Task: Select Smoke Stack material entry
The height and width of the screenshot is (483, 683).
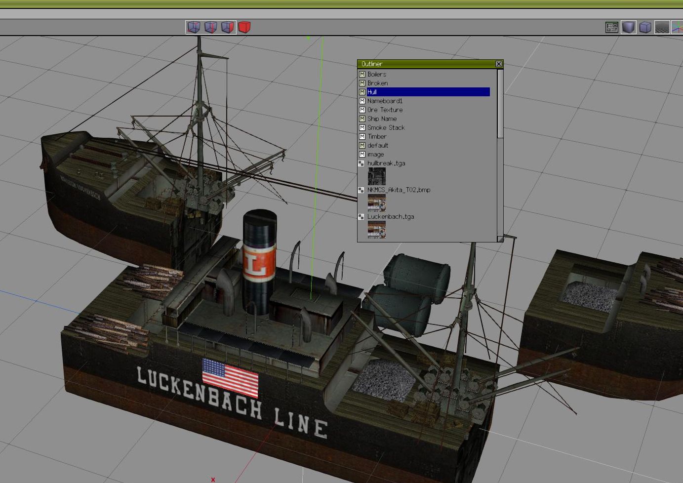Action: click(386, 127)
